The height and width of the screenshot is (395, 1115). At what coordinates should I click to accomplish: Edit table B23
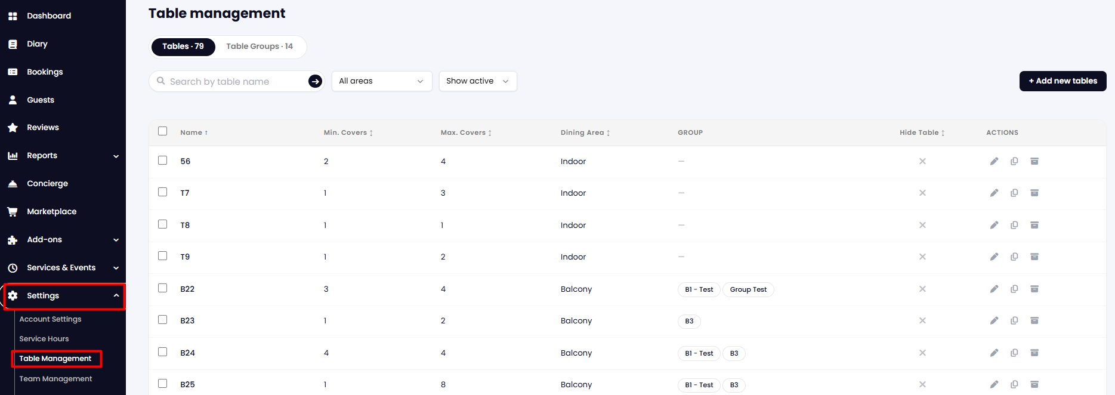click(x=994, y=320)
